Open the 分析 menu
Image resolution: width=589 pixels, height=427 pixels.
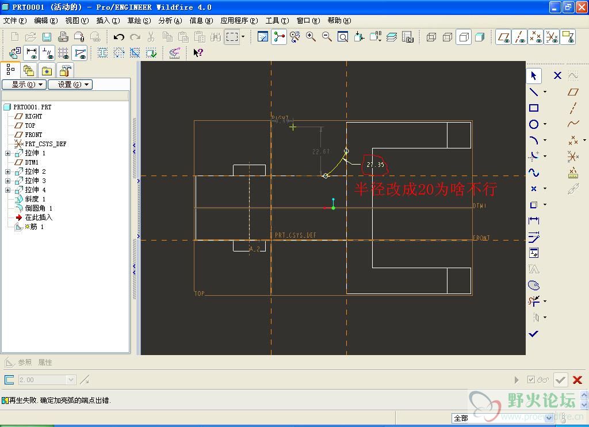[x=170, y=21]
